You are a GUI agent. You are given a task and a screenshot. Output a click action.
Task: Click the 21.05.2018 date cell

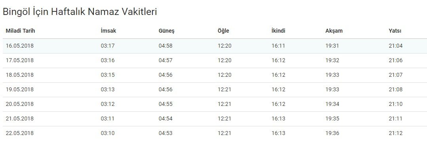click(20, 119)
